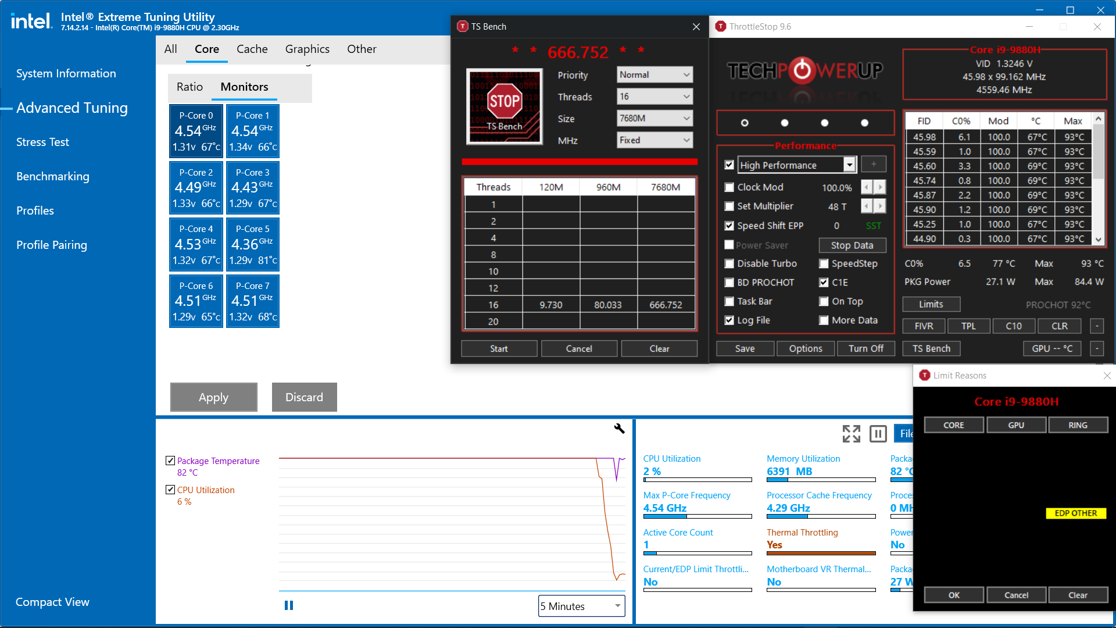The width and height of the screenshot is (1116, 628).
Task: Select the first ThrottleStop profile radio button
Action: click(745, 123)
